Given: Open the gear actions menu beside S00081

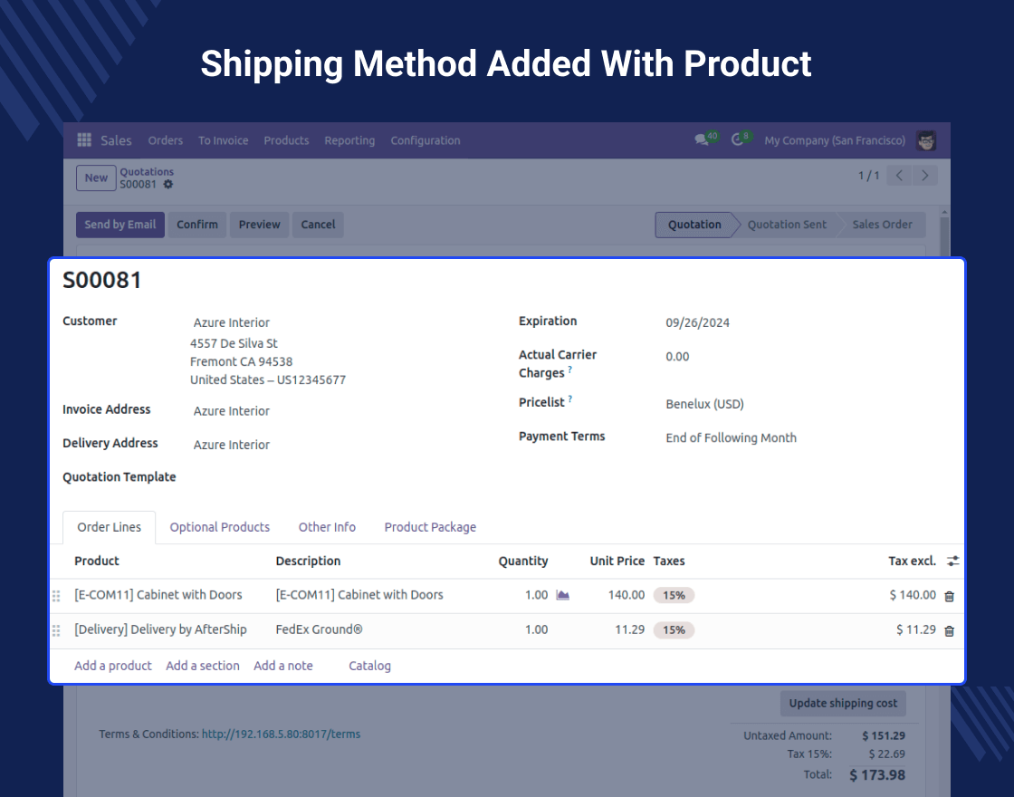Looking at the screenshot, I should (168, 185).
